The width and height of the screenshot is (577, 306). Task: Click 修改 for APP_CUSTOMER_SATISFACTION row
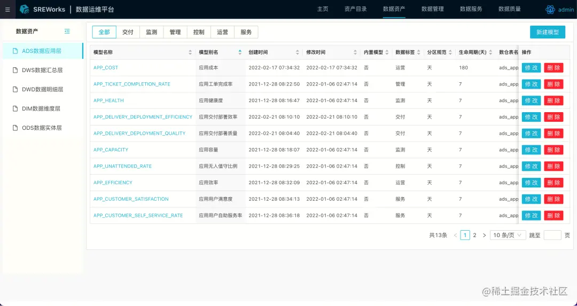(532, 199)
